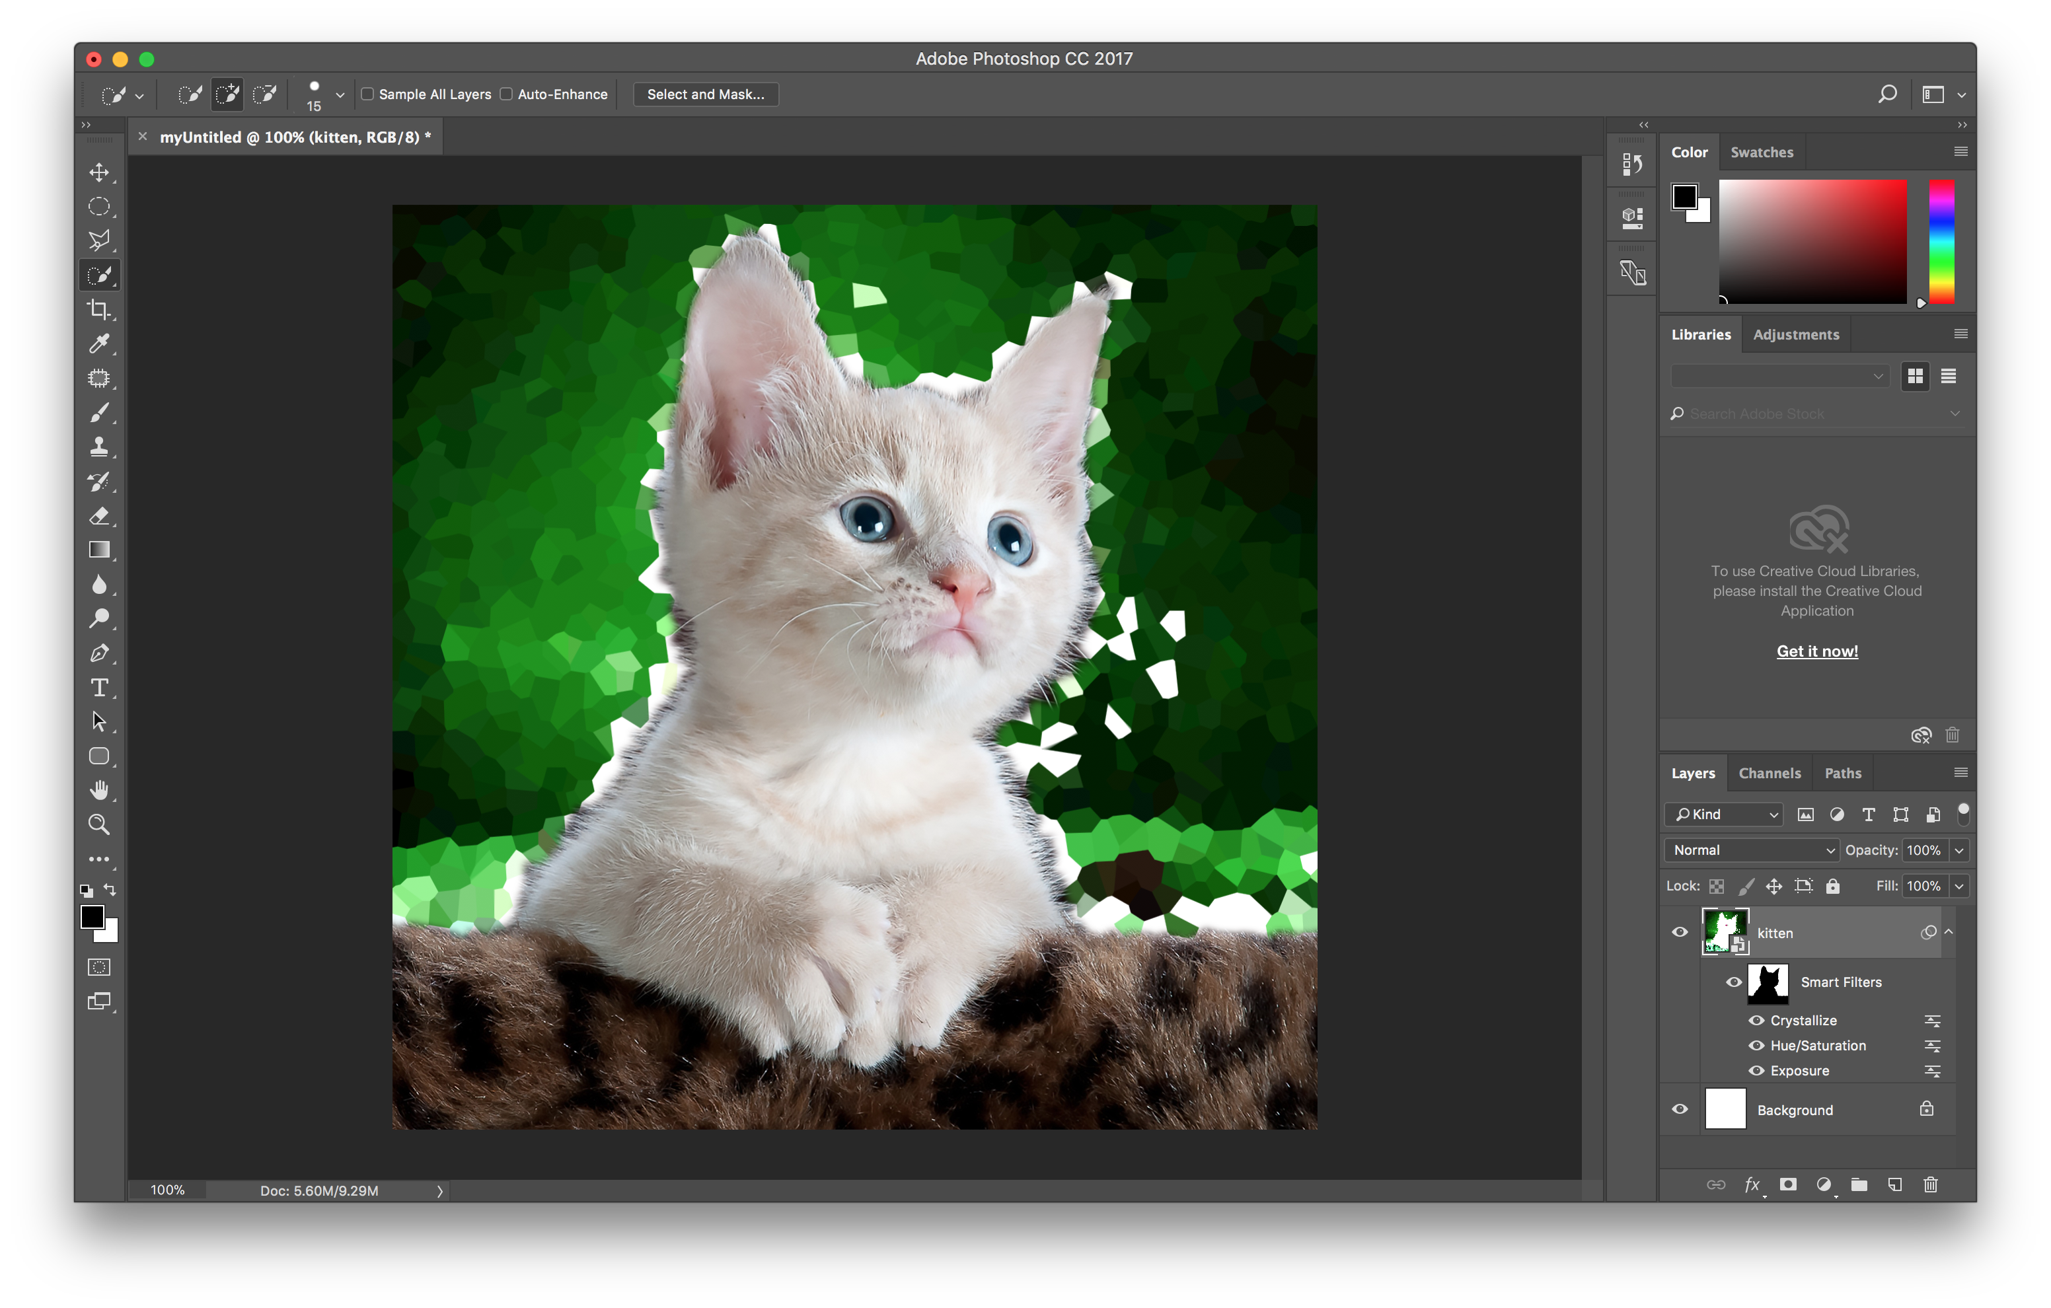Screen dimensions: 2051x1308
Task: Check the Auto-Enhance option
Action: pos(506,94)
